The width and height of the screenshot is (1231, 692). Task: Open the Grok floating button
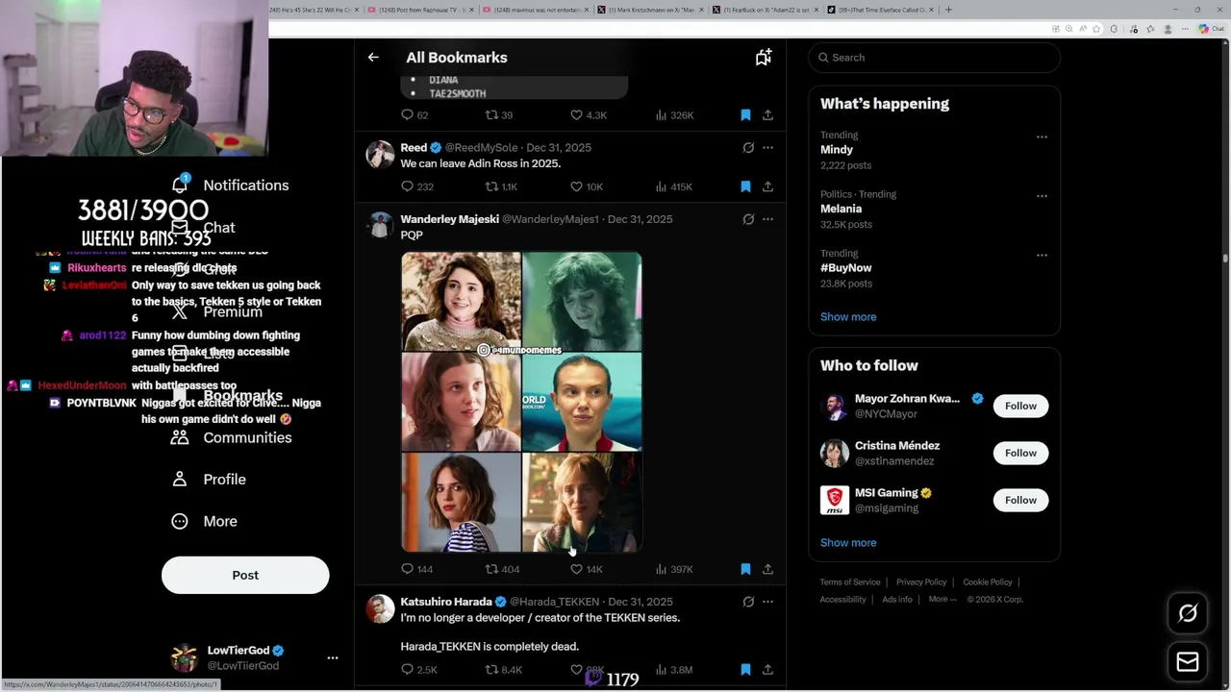[x=1188, y=613]
